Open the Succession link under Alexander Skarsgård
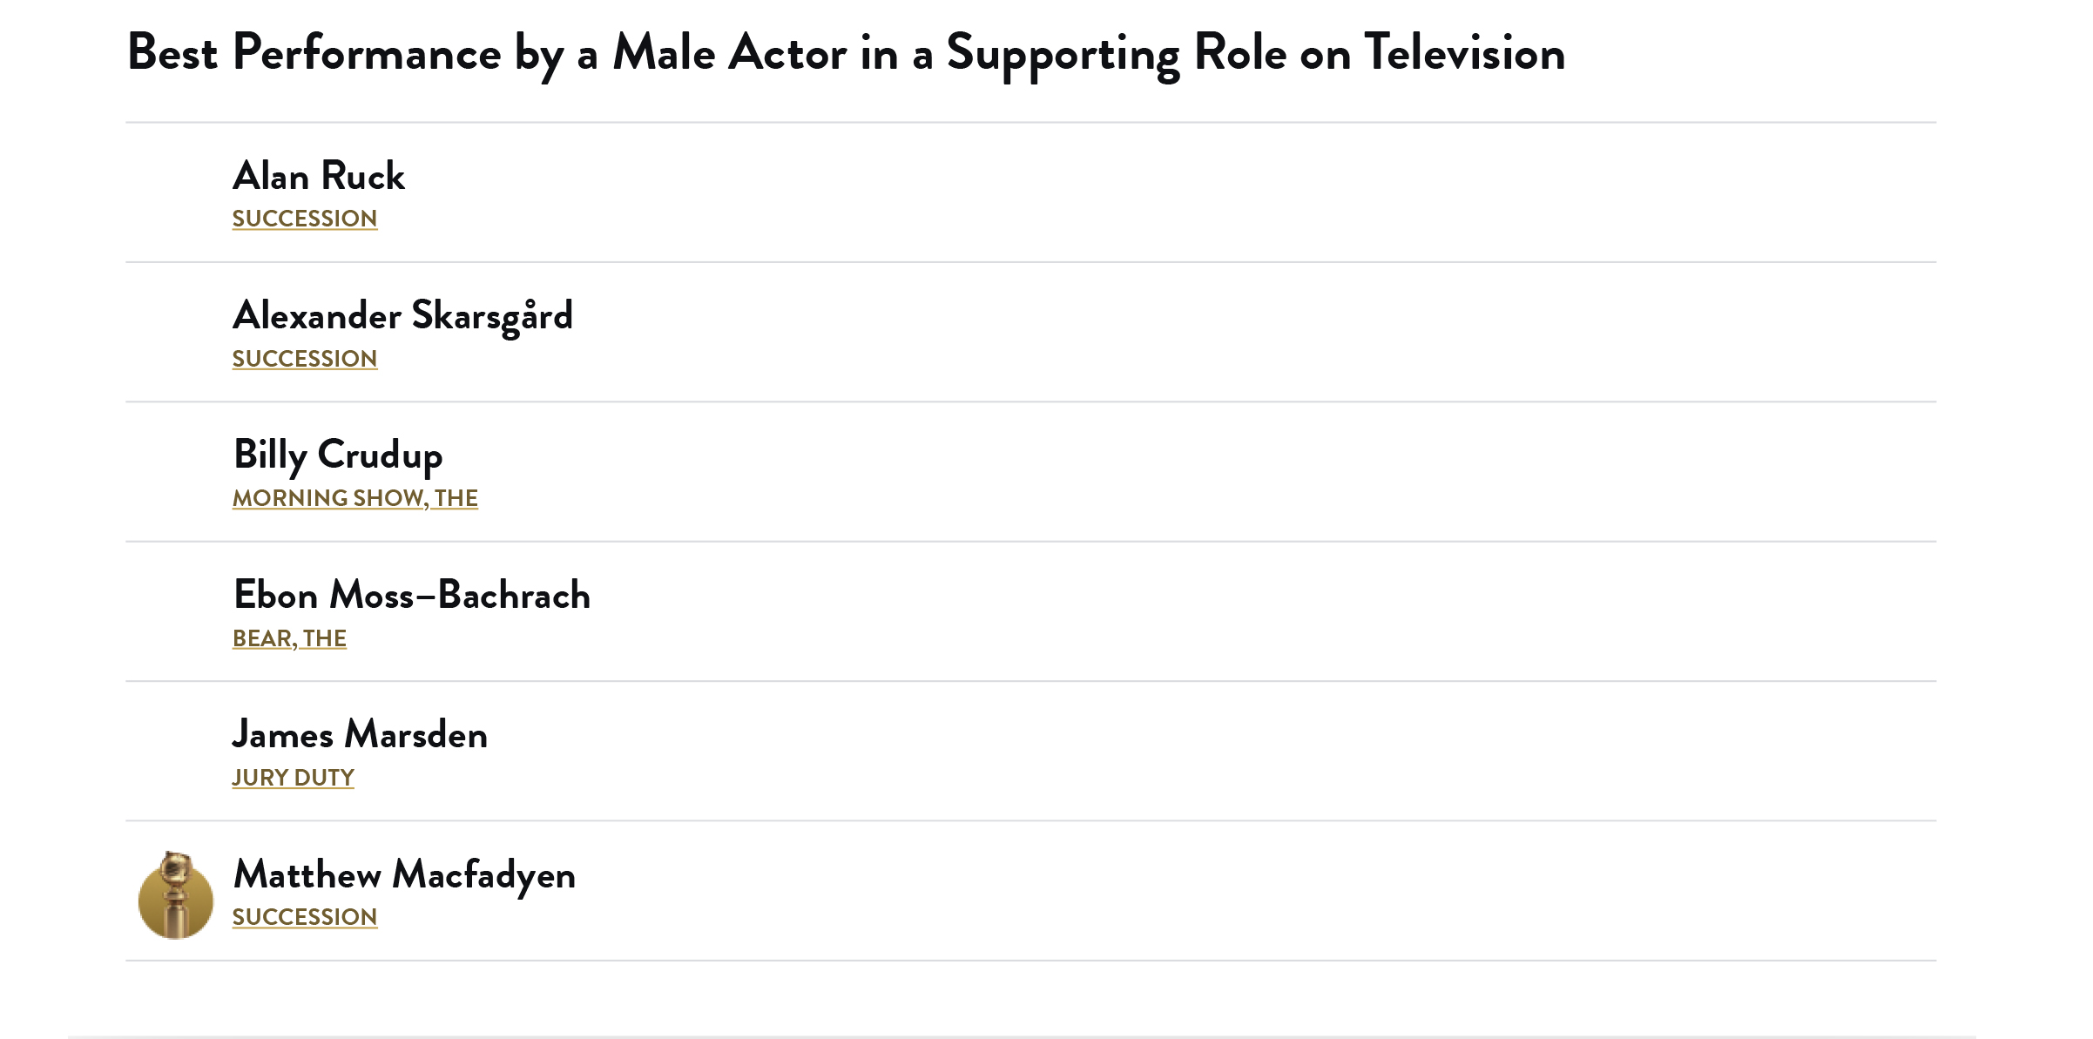The height and width of the screenshot is (1039, 2093). click(x=305, y=359)
